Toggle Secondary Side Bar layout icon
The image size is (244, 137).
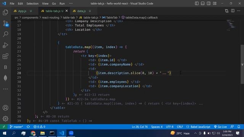point(209,3)
